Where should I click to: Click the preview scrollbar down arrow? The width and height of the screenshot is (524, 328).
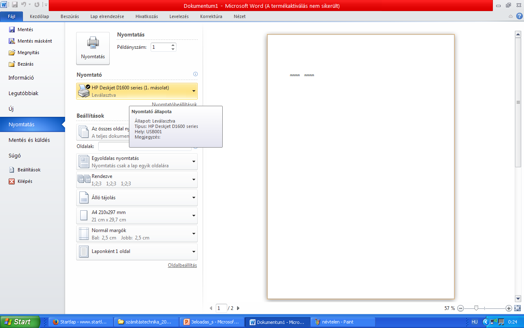[517, 298]
